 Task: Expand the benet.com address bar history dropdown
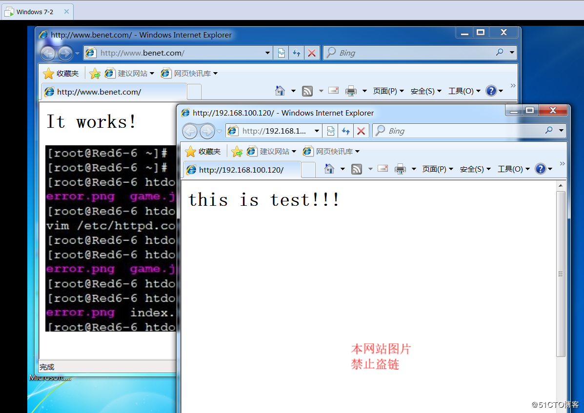pyautogui.click(x=267, y=53)
